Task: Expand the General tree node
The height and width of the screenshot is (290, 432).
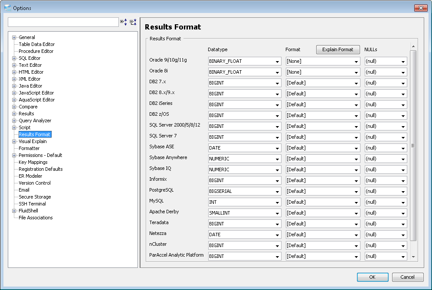Action: tap(14, 37)
